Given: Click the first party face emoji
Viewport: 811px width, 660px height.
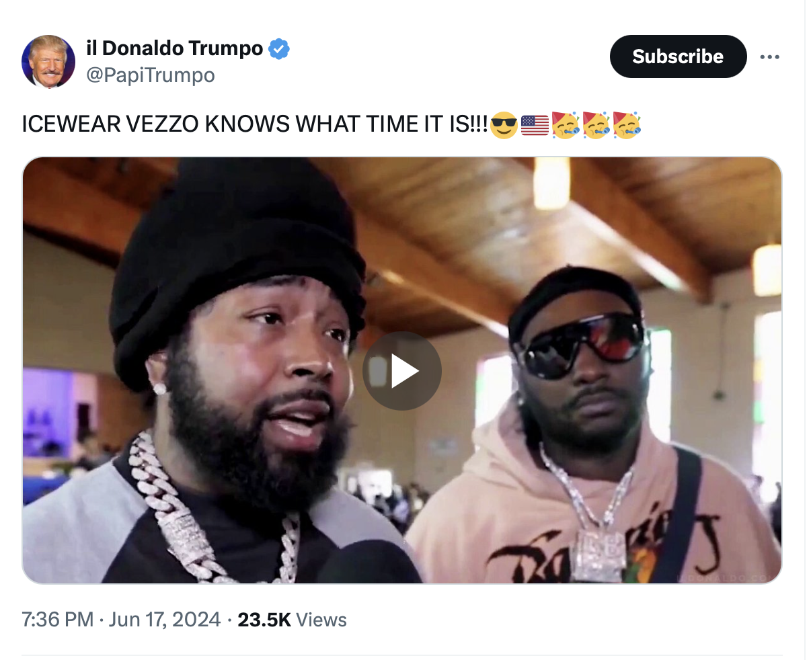Looking at the screenshot, I should click(x=566, y=125).
